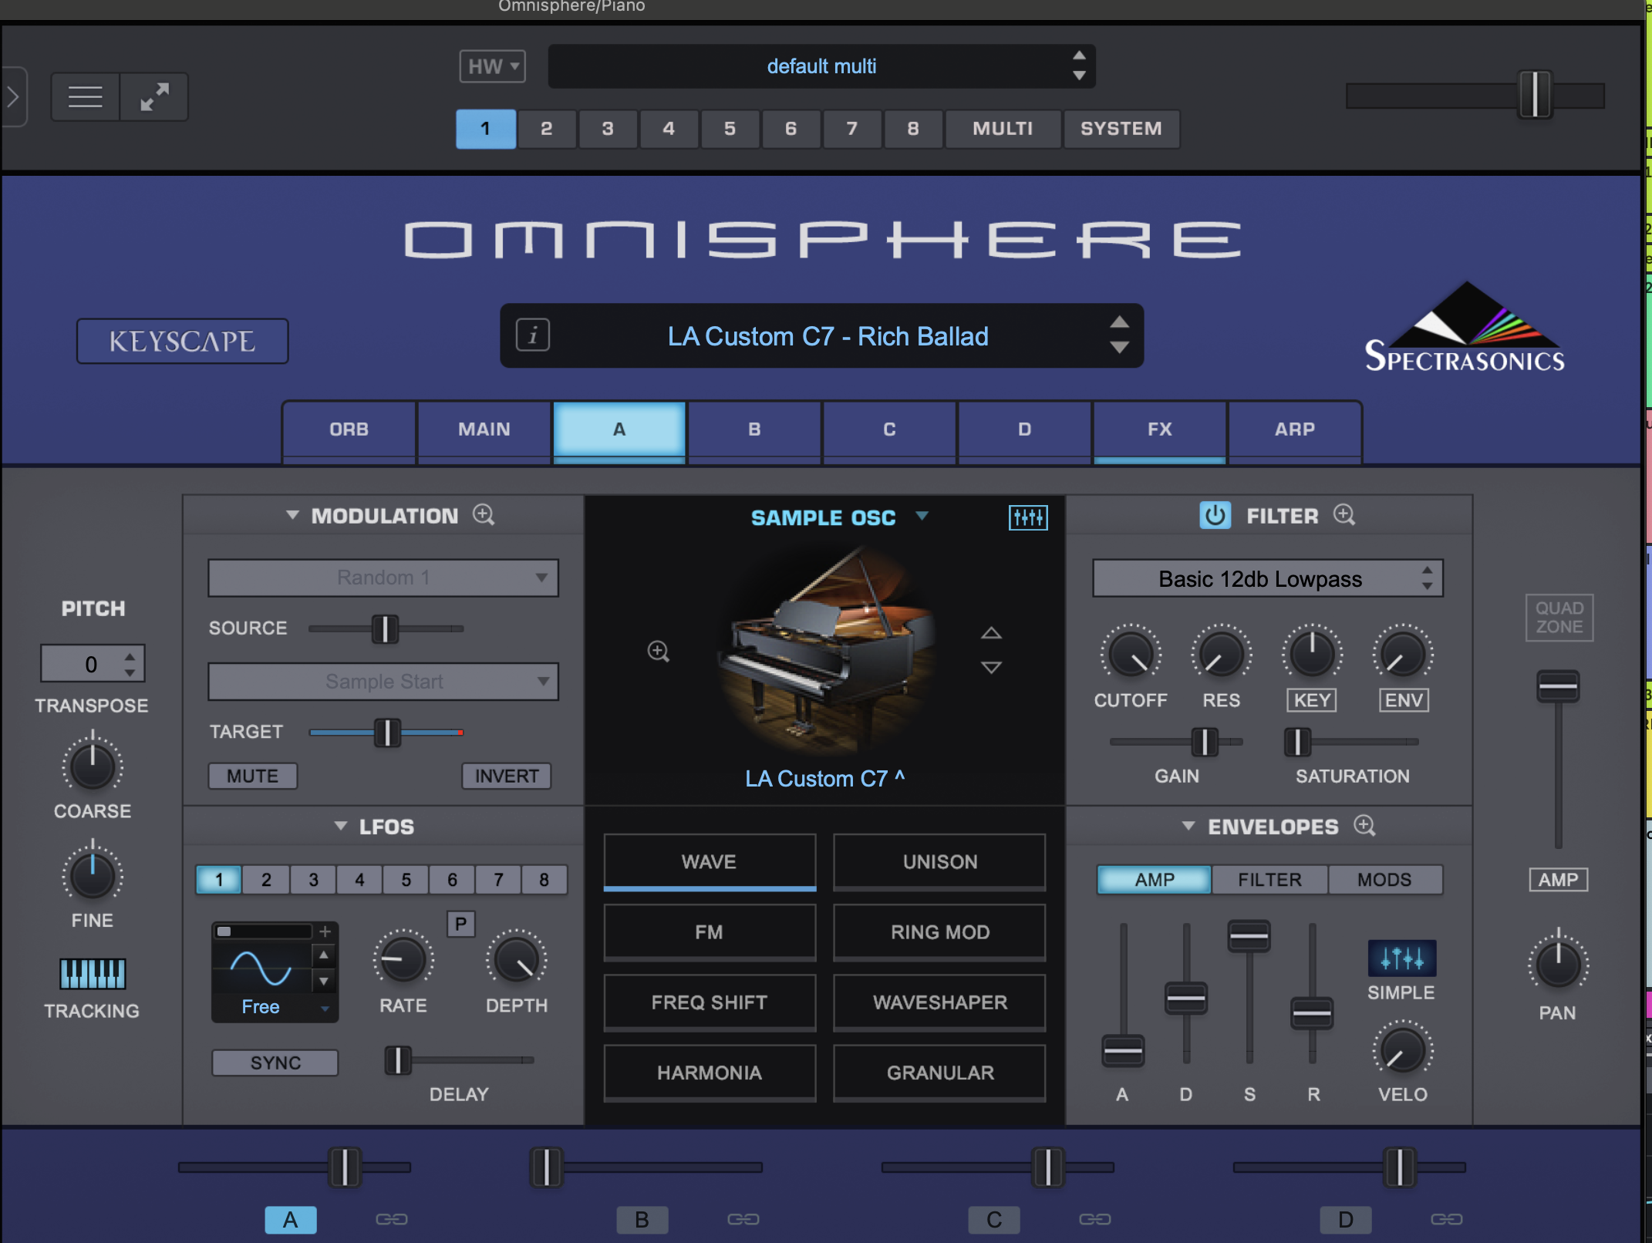The height and width of the screenshot is (1243, 1652).
Task: Select previous soundsource with up arrow
Action: (x=991, y=633)
